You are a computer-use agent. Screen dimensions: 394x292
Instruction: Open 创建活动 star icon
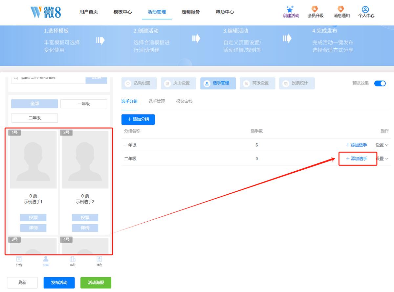(x=290, y=9)
